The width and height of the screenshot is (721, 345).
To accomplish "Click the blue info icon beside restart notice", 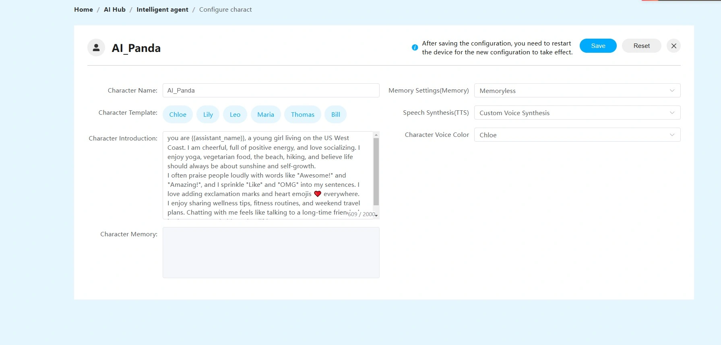I will (415, 48).
